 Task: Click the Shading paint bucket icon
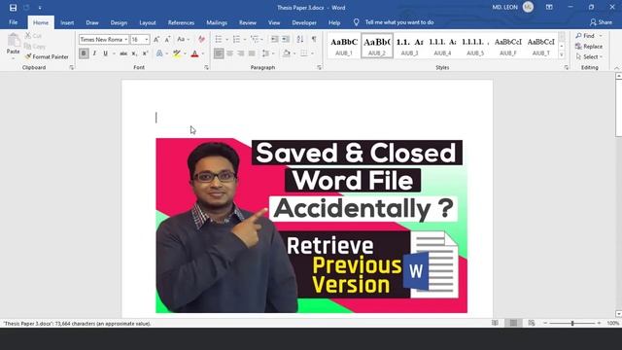(287, 53)
